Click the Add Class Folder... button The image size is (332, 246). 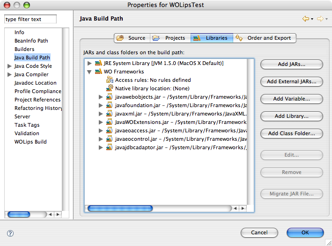292,133
